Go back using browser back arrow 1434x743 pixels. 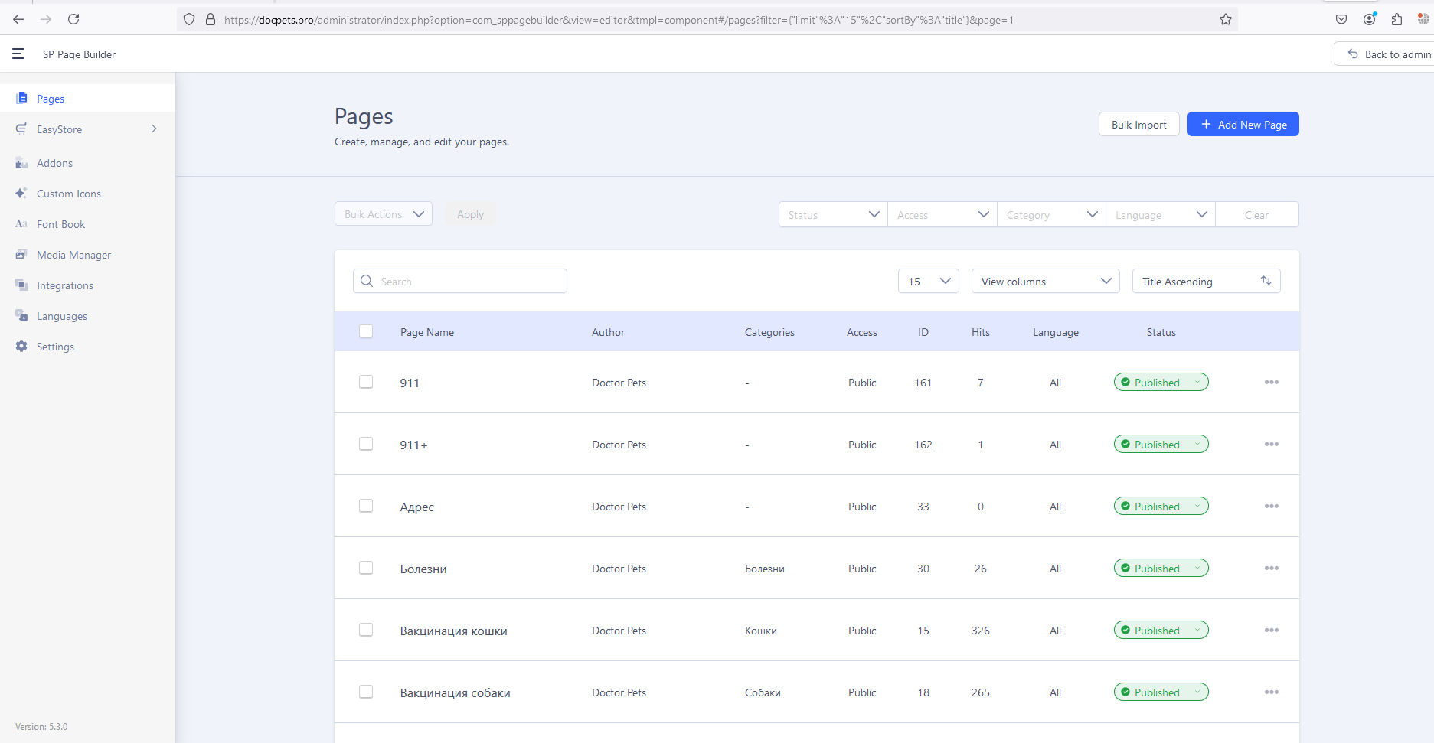pos(18,19)
